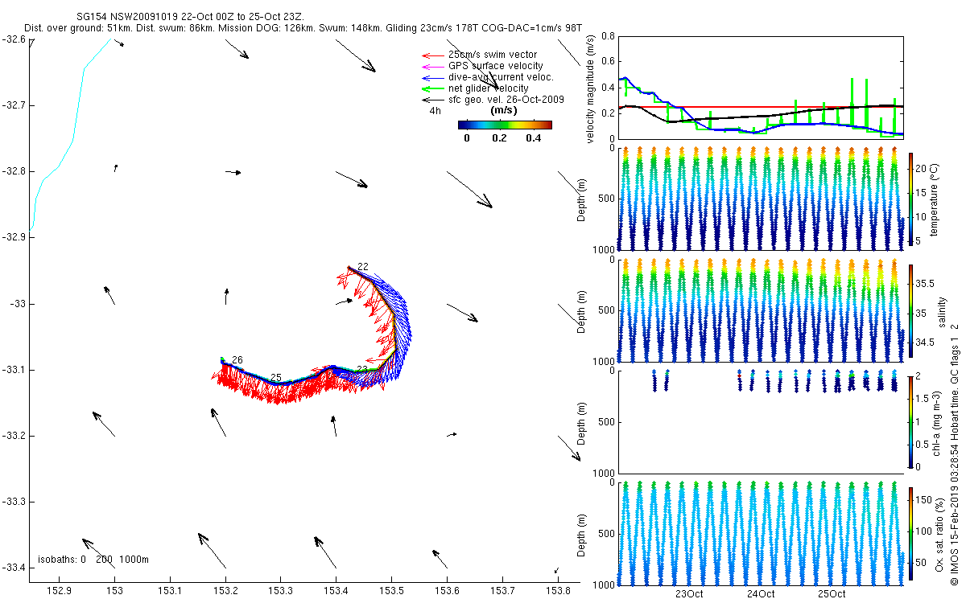Click the longitude tick label 153.2
This screenshot has width=966, height=603.
click(225, 591)
